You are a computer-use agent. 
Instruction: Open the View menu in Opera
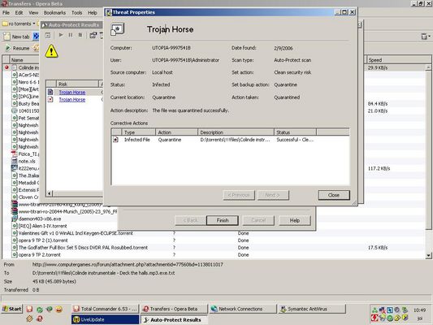[x=33, y=13]
